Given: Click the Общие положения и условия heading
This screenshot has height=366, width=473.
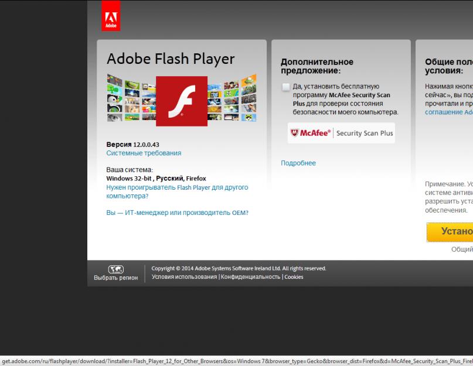Looking at the screenshot, I should pos(449,66).
